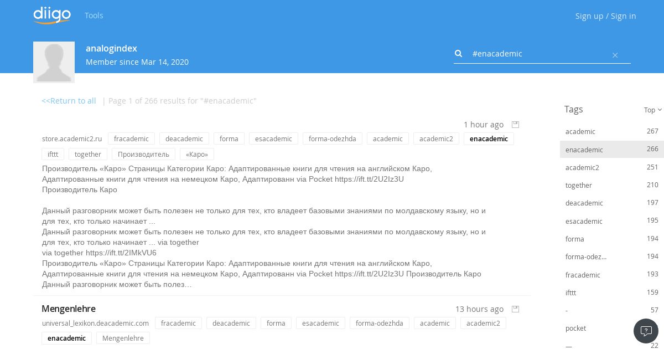Viewport: 664px width, 349px height.
Task: Click fracademic tag on Mengenlehre entry
Action: (x=178, y=323)
